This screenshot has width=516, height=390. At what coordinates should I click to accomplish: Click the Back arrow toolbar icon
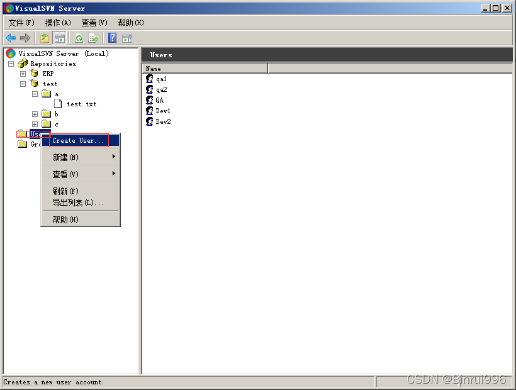(x=11, y=38)
